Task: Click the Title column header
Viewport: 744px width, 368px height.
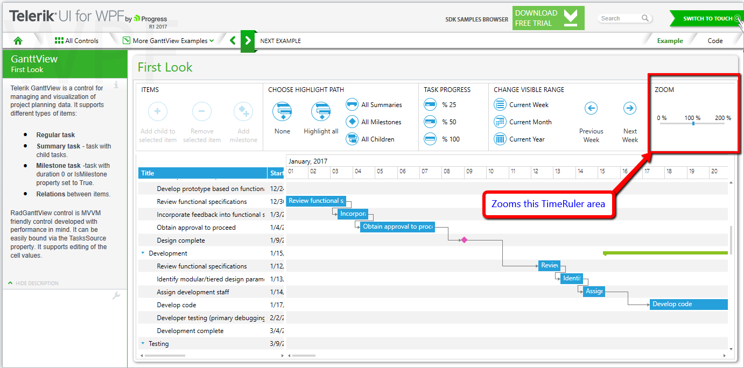Action: (x=202, y=173)
